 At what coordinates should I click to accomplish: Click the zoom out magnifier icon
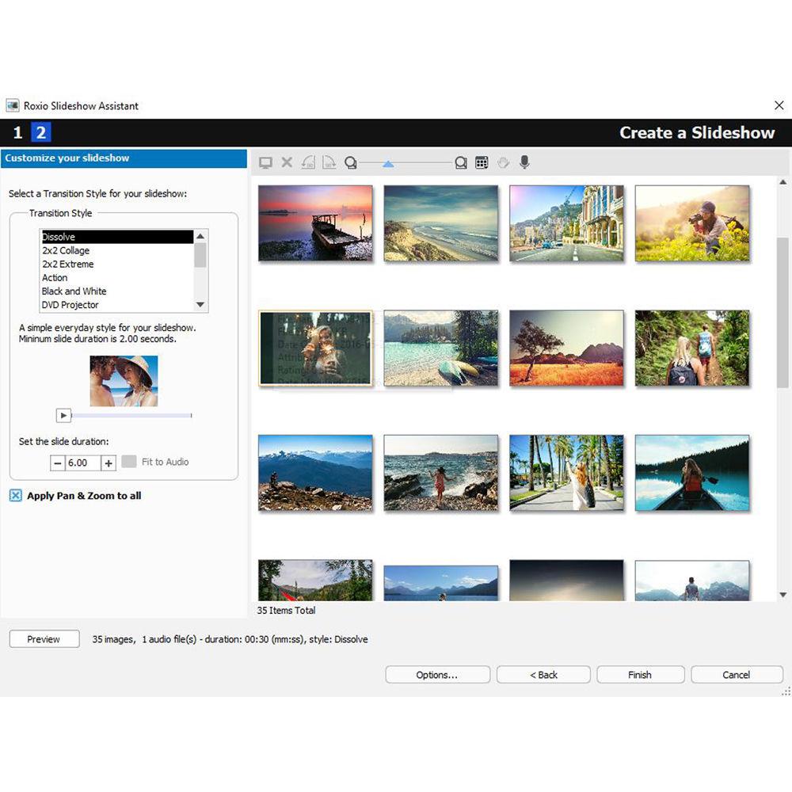[x=351, y=162]
